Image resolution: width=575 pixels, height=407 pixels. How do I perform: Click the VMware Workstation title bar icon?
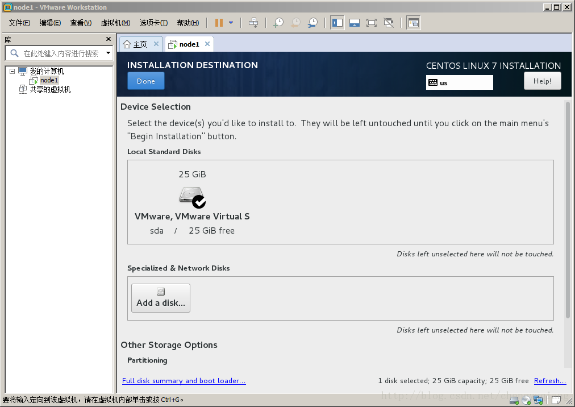7,7
